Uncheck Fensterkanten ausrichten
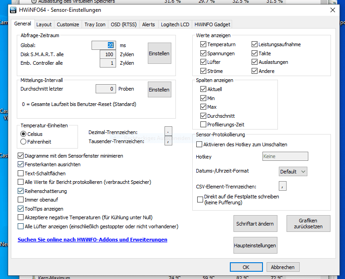This screenshot has width=345, height=279. click(x=20, y=164)
